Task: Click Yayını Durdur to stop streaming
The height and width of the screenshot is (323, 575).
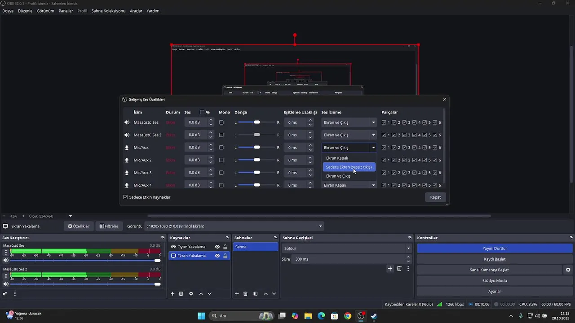Action: (495, 248)
